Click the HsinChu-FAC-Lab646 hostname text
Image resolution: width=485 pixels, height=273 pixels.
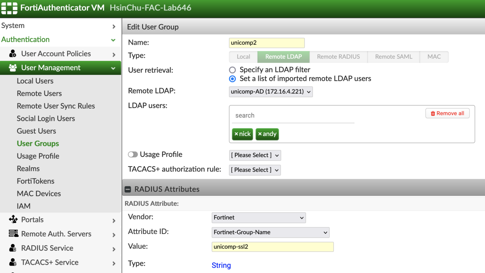click(150, 8)
